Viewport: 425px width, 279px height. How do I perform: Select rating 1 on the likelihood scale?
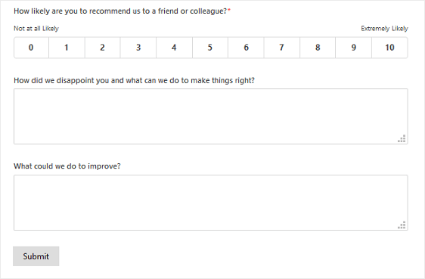click(67, 48)
